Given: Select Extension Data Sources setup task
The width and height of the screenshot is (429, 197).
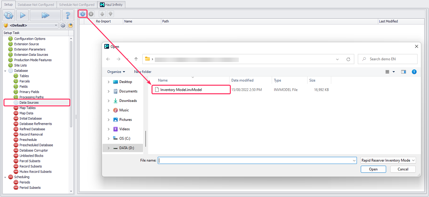Looking at the screenshot, I should click(31, 55).
